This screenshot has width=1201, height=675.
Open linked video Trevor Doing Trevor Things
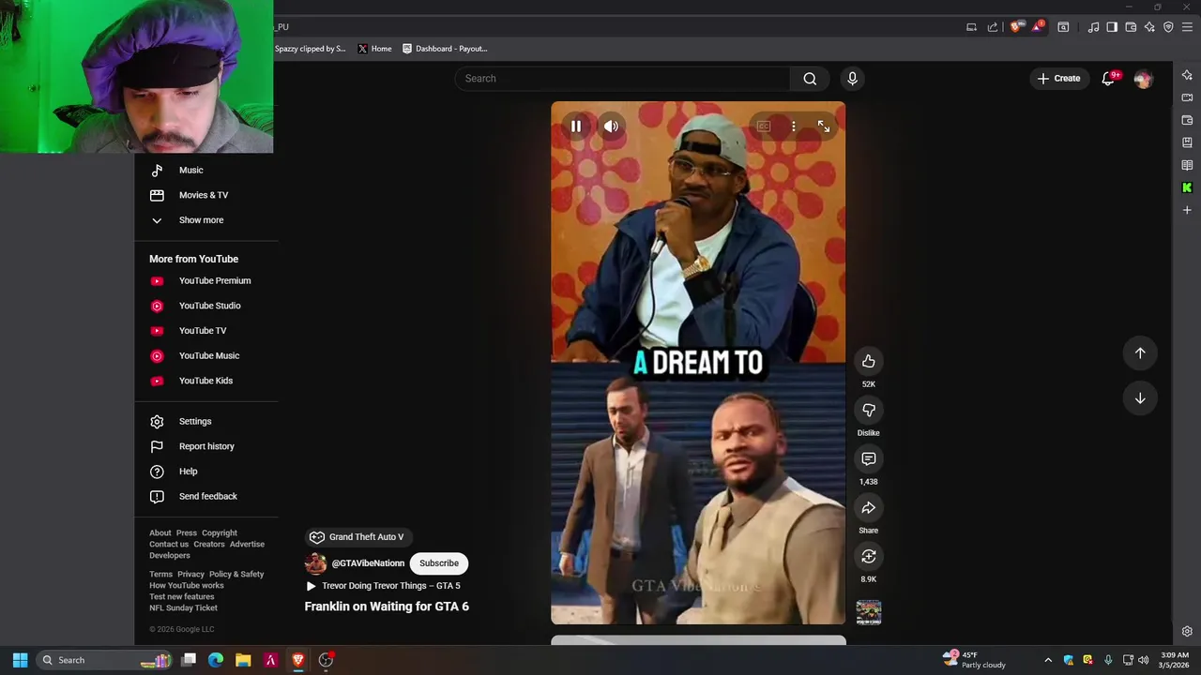click(383, 586)
